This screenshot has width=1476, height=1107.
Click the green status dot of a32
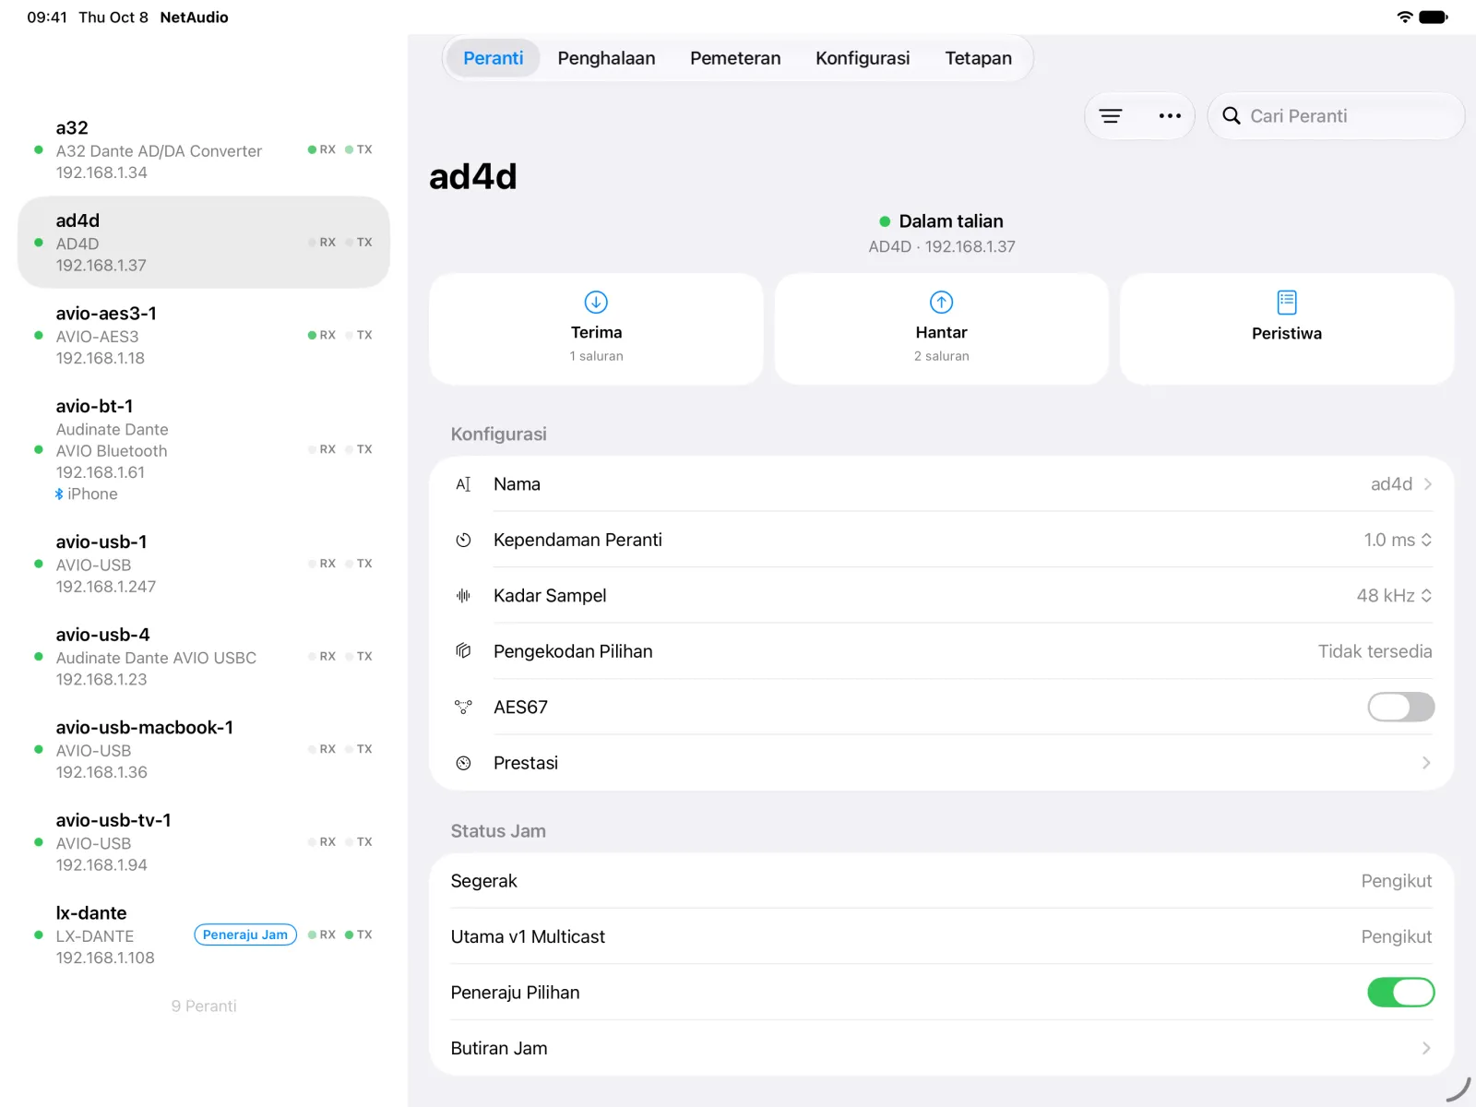[x=38, y=149]
